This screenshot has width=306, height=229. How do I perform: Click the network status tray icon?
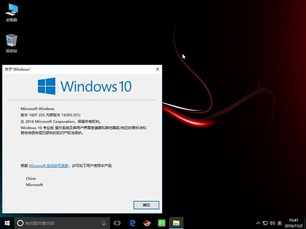[265, 223]
